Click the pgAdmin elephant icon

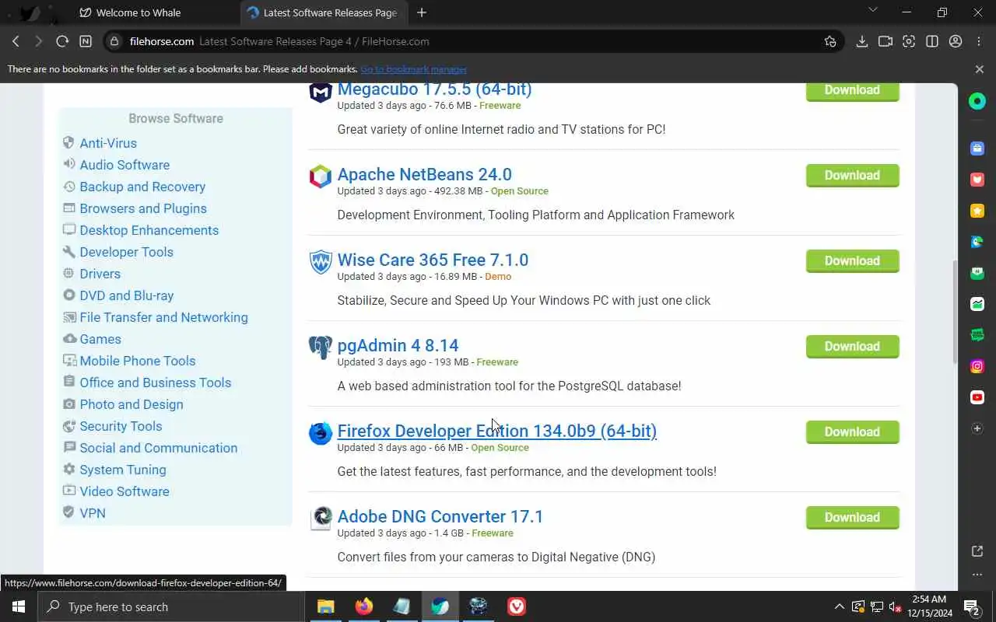tap(321, 348)
